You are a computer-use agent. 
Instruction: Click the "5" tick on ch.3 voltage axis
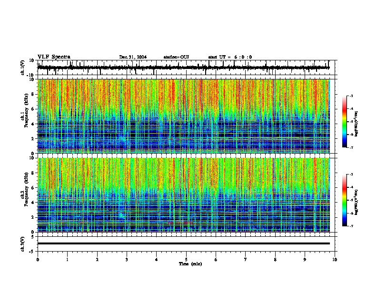point(33,237)
